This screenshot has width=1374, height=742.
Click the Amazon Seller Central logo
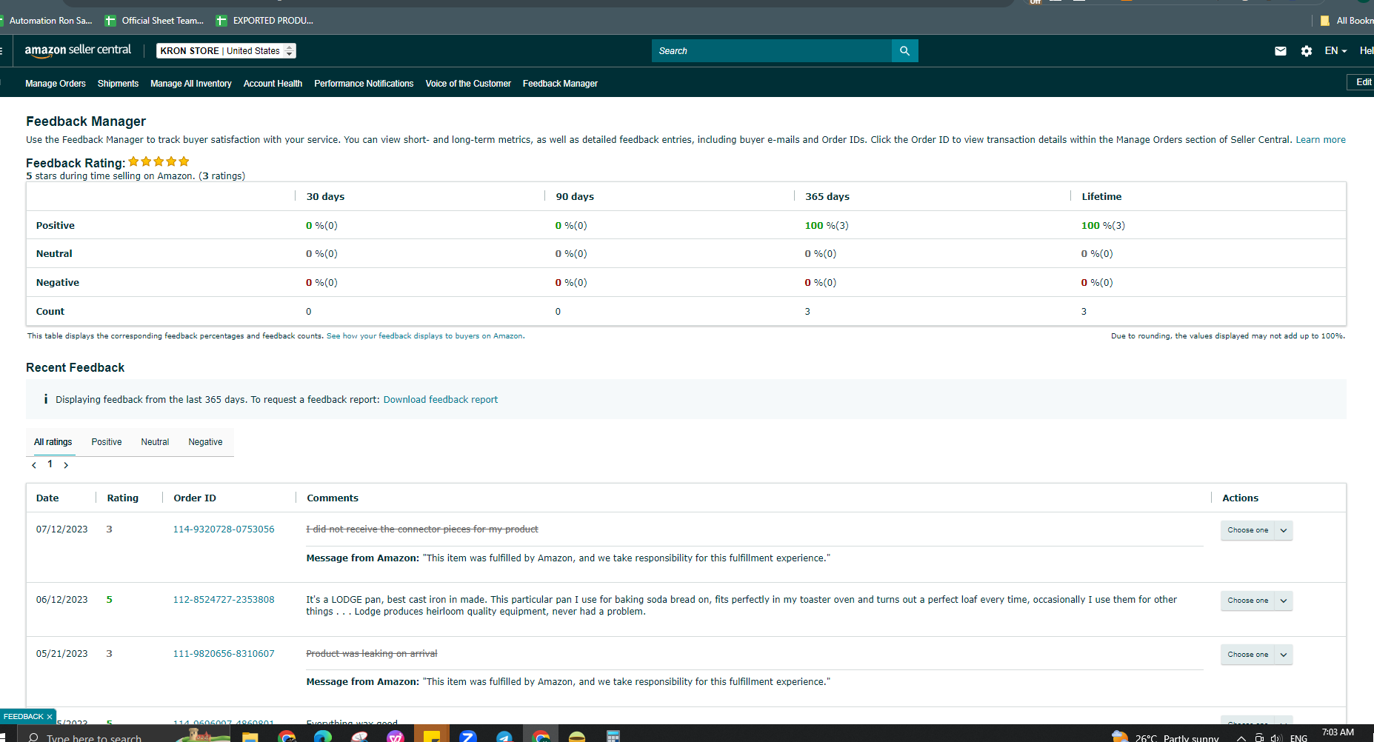tap(78, 50)
